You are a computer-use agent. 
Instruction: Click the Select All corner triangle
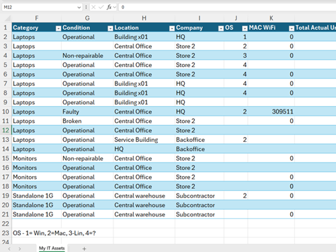(7, 18)
